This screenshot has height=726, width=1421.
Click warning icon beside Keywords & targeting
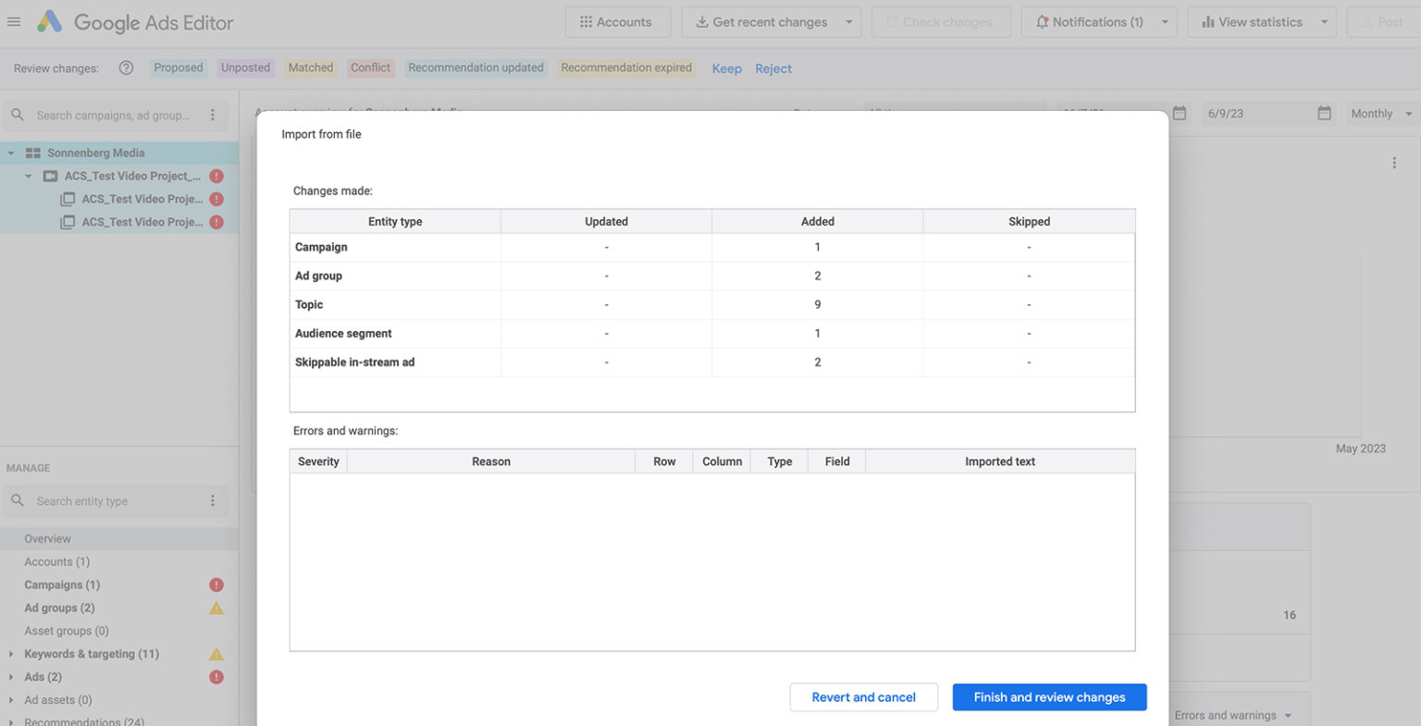tap(216, 654)
